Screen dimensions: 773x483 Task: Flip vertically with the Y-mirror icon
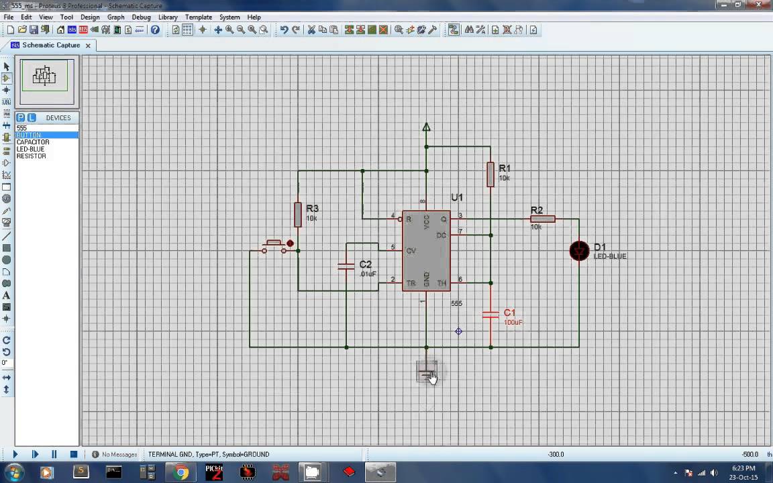coord(7,389)
